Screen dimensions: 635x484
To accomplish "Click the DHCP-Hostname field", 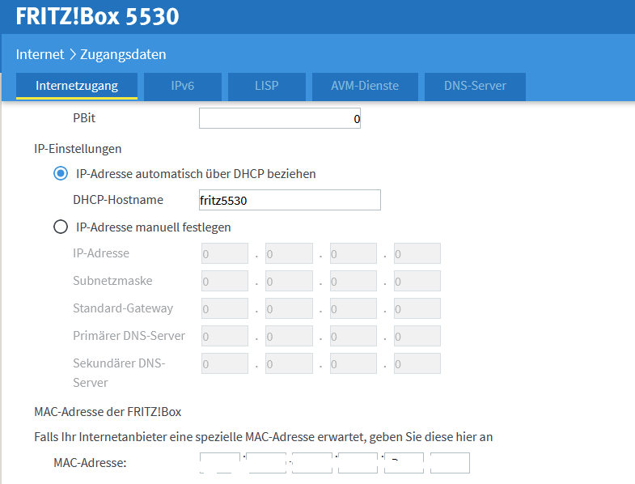I will pos(290,200).
